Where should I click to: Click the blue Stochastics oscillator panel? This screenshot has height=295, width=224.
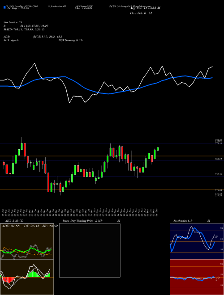197,241
